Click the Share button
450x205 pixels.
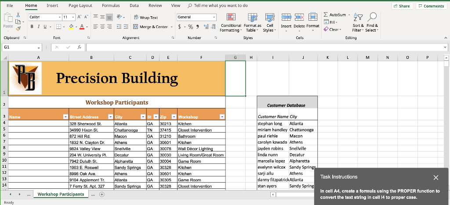[x=402, y=6]
